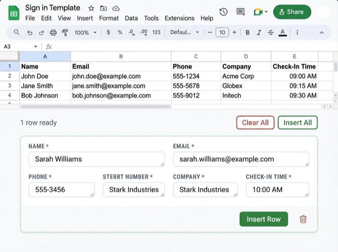This screenshot has height=252, width=338.
Task: Delete the row with trash icon
Action: (x=303, y=219)
